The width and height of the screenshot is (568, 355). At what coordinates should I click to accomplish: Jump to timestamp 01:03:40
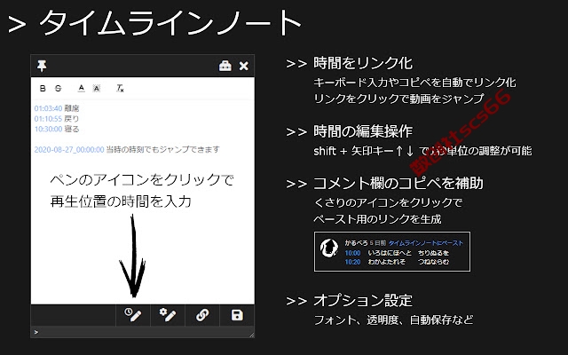point(48,108)
